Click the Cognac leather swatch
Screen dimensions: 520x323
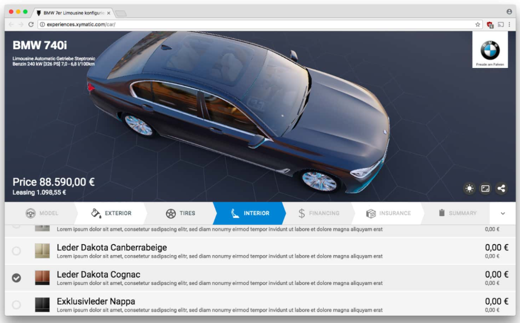[42, 278]
